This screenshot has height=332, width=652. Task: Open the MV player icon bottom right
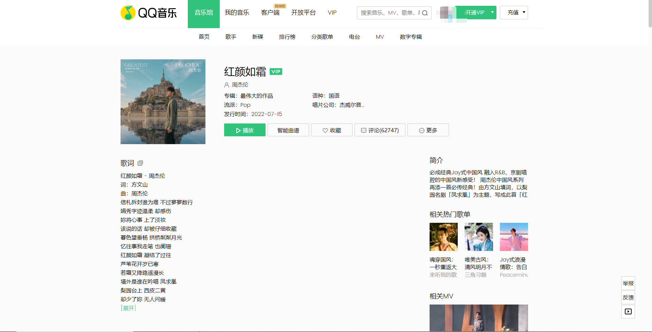pos(628,311)
